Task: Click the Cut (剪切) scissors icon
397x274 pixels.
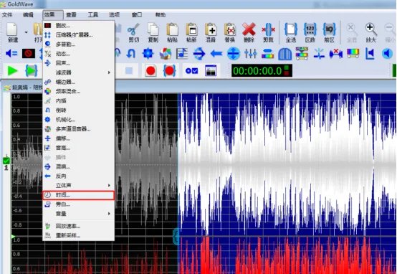Action: (x=134, y=32)
